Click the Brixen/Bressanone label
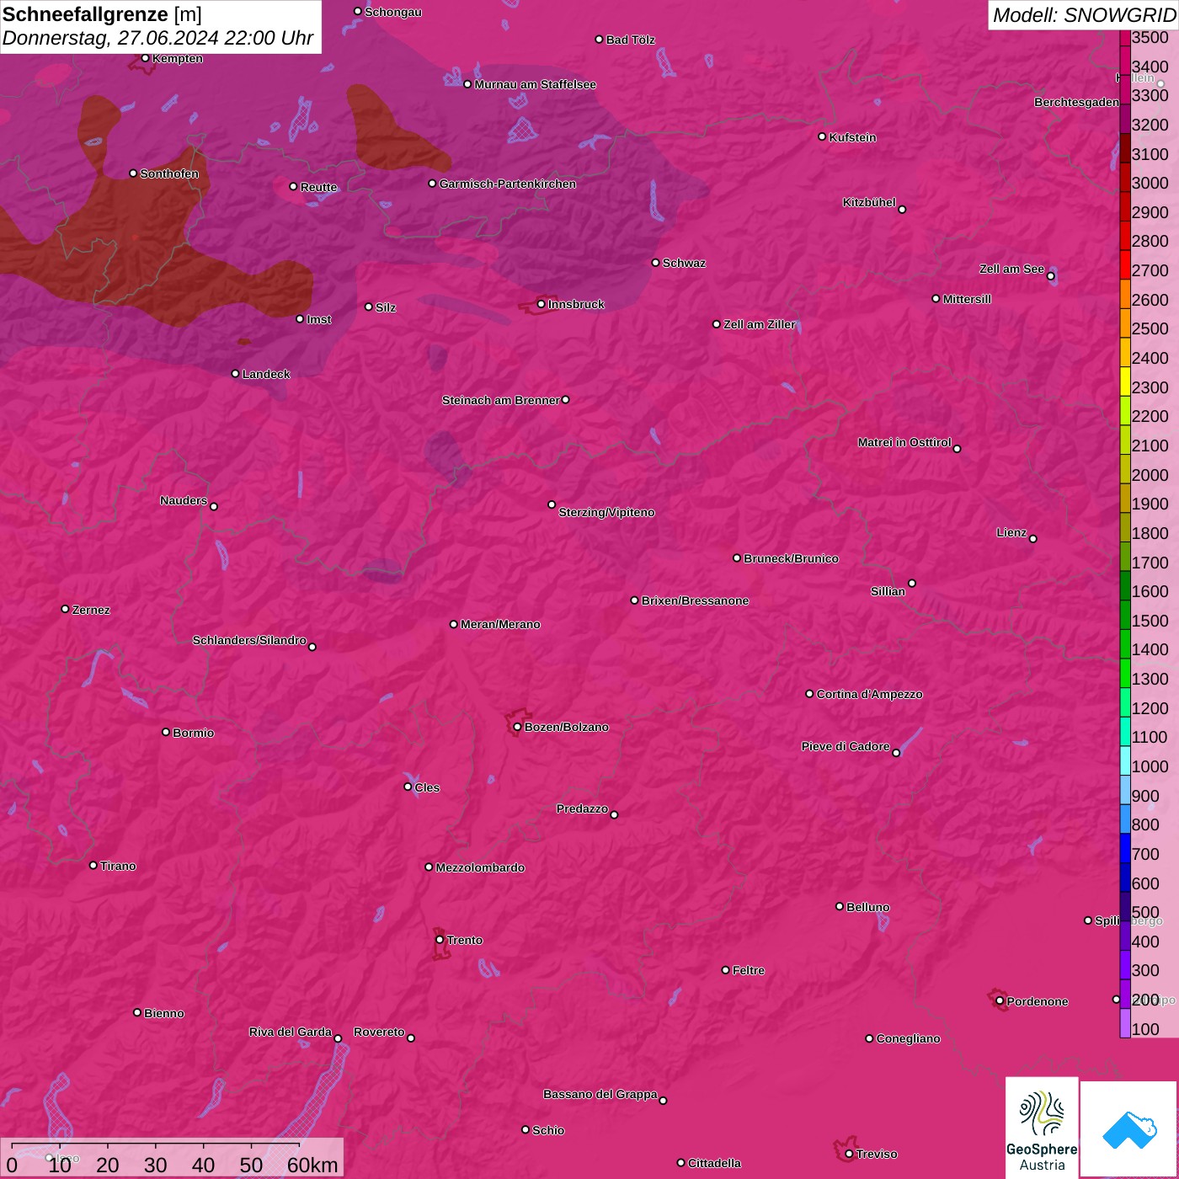Viewport: 1179px width, 1179px height. point(695,600)
